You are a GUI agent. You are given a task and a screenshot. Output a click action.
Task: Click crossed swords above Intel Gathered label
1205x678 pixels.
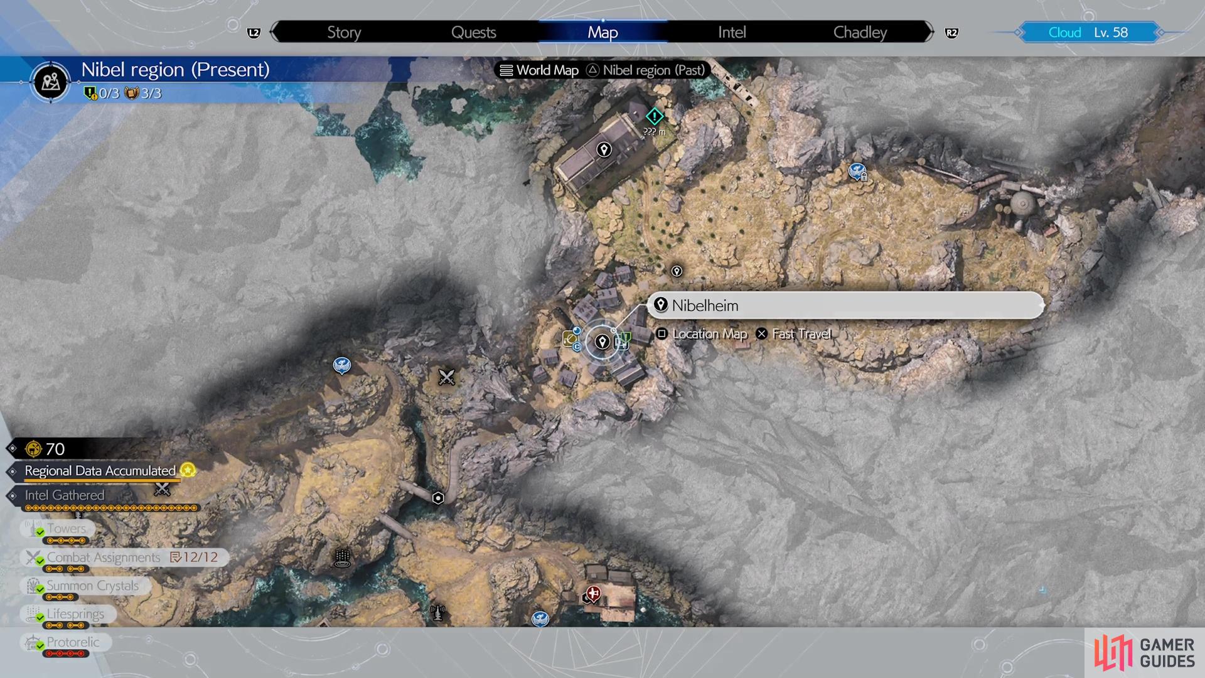(x=163, y=488)
